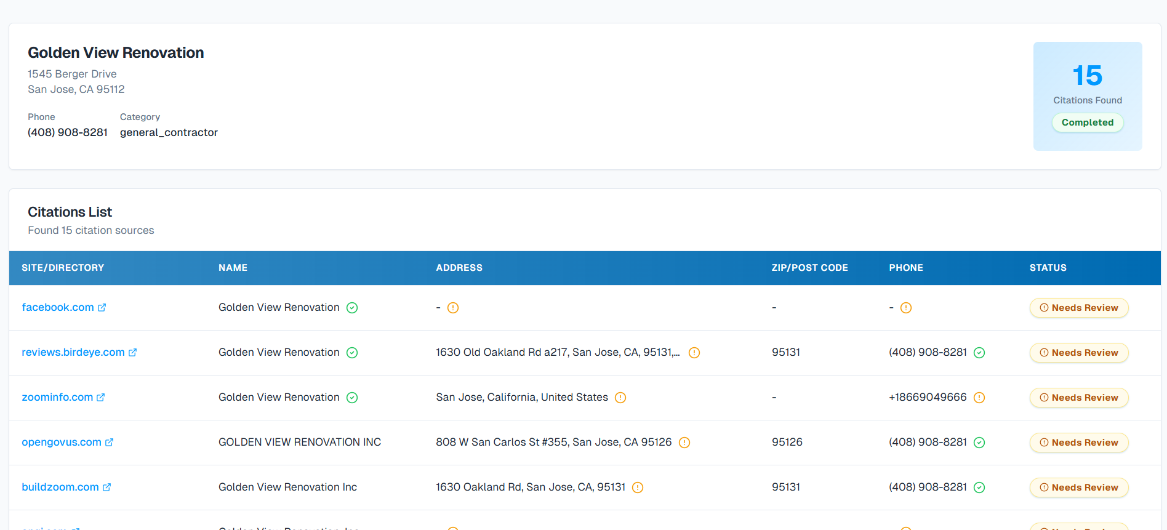This screenshot has width=1167, height=530.
Task: Click Needs Review badge for zoominfo.com
Action: coord(1079,398)
